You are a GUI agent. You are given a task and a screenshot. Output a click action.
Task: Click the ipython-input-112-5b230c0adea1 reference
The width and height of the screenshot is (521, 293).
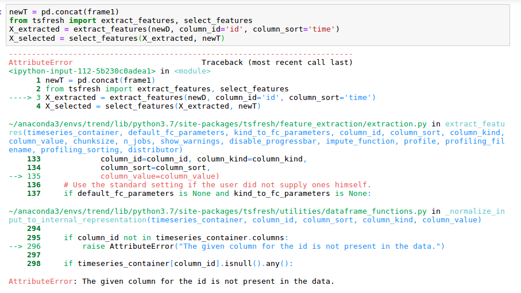click(82, 71)
